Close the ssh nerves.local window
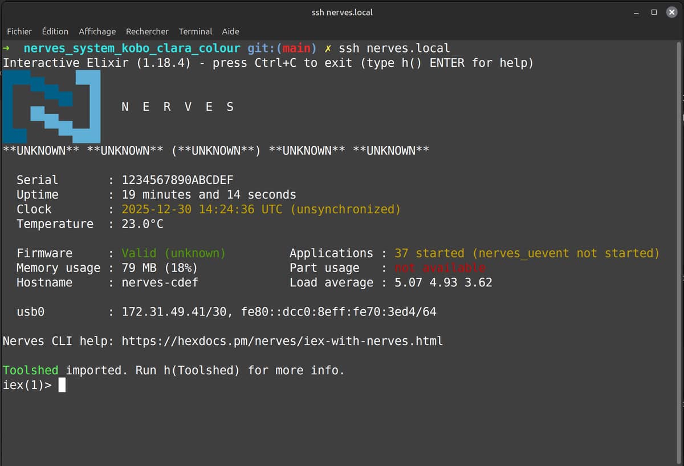Screen dimensions: 684x466 tap(671, 12)
